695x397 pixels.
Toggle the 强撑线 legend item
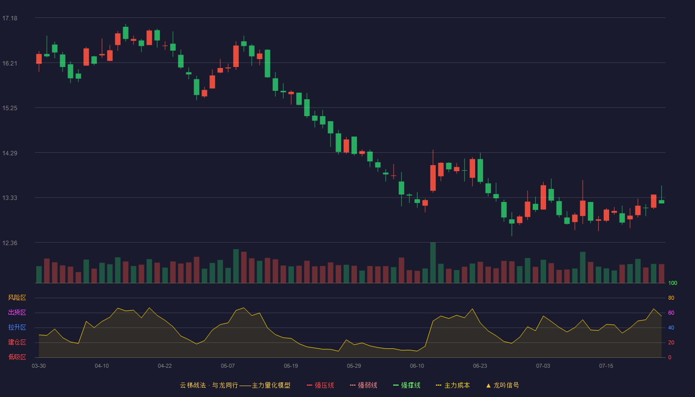coord(407,385)
